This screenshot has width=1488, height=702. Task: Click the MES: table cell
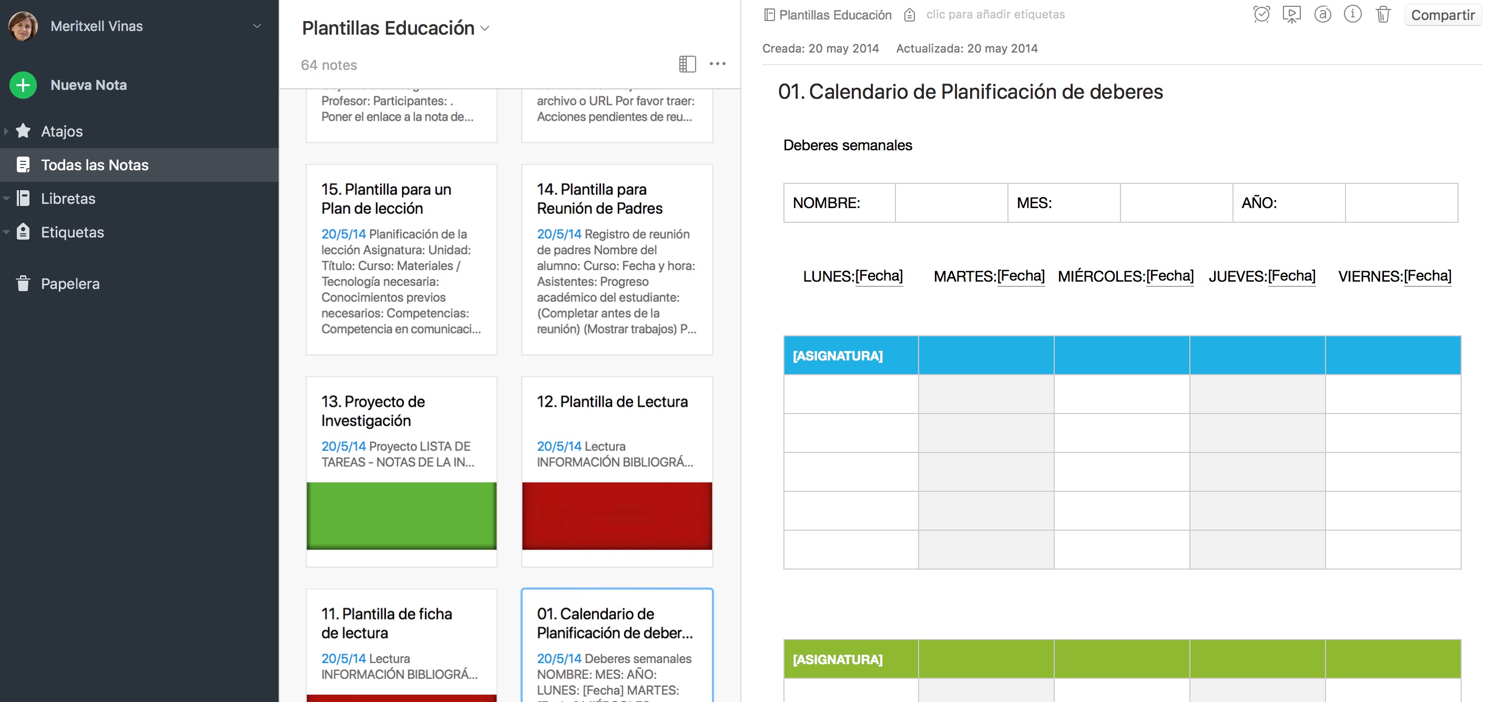(1064, 203)
